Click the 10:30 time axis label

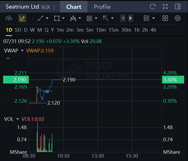(63, 156)
